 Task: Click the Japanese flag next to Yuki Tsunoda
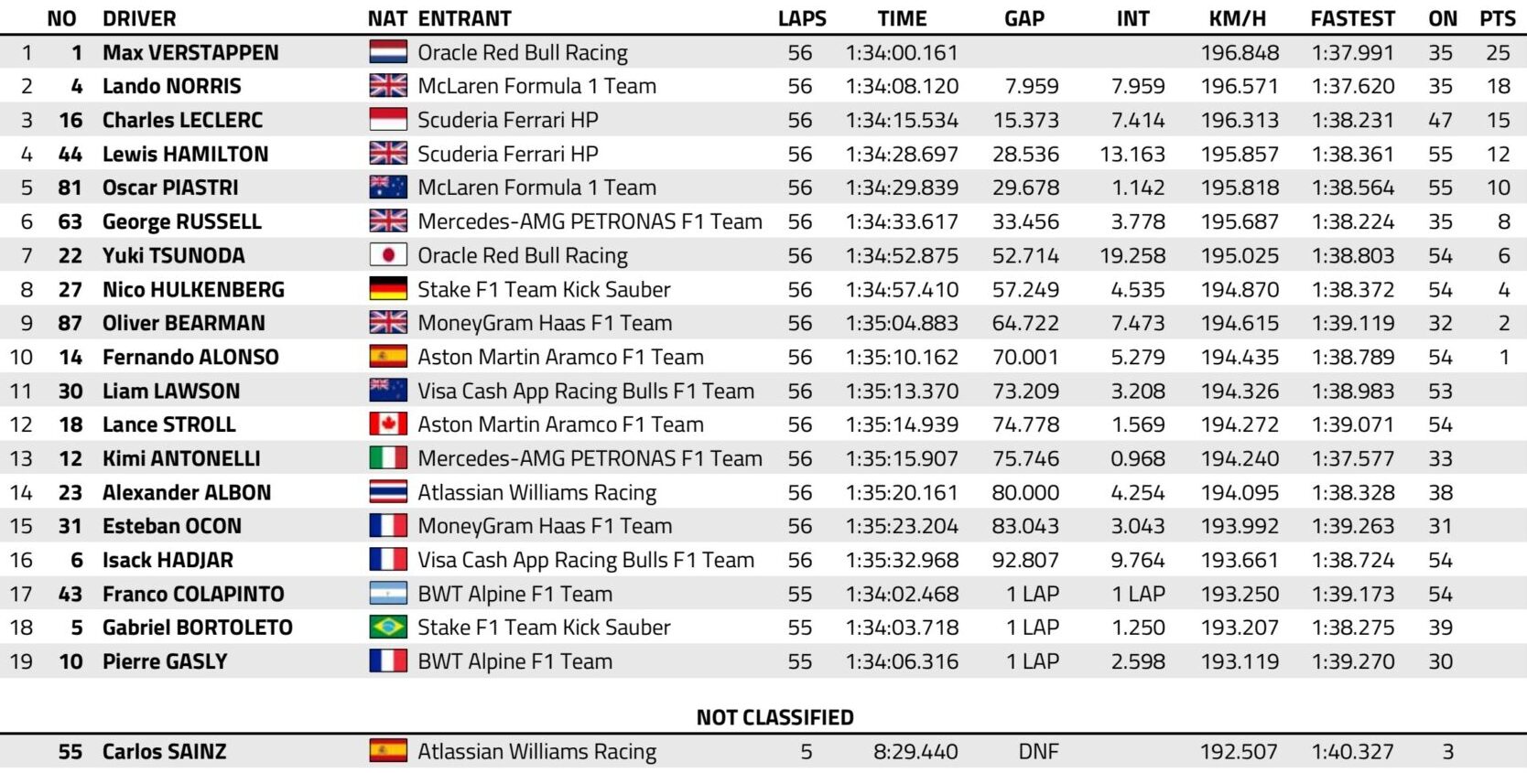(388, 255)
